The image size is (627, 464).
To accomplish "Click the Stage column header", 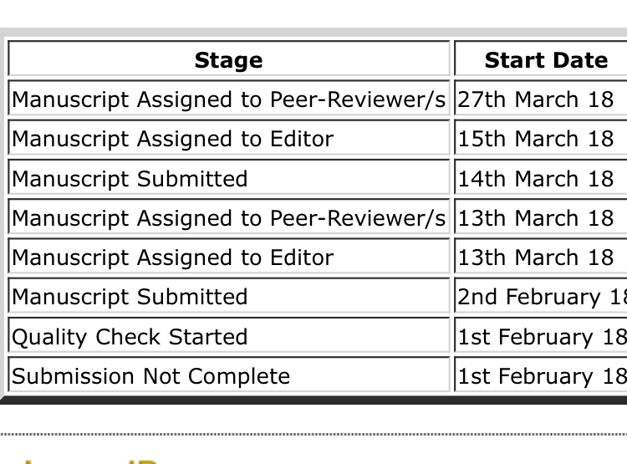I will pyautogui.click(x=228, y=60).
